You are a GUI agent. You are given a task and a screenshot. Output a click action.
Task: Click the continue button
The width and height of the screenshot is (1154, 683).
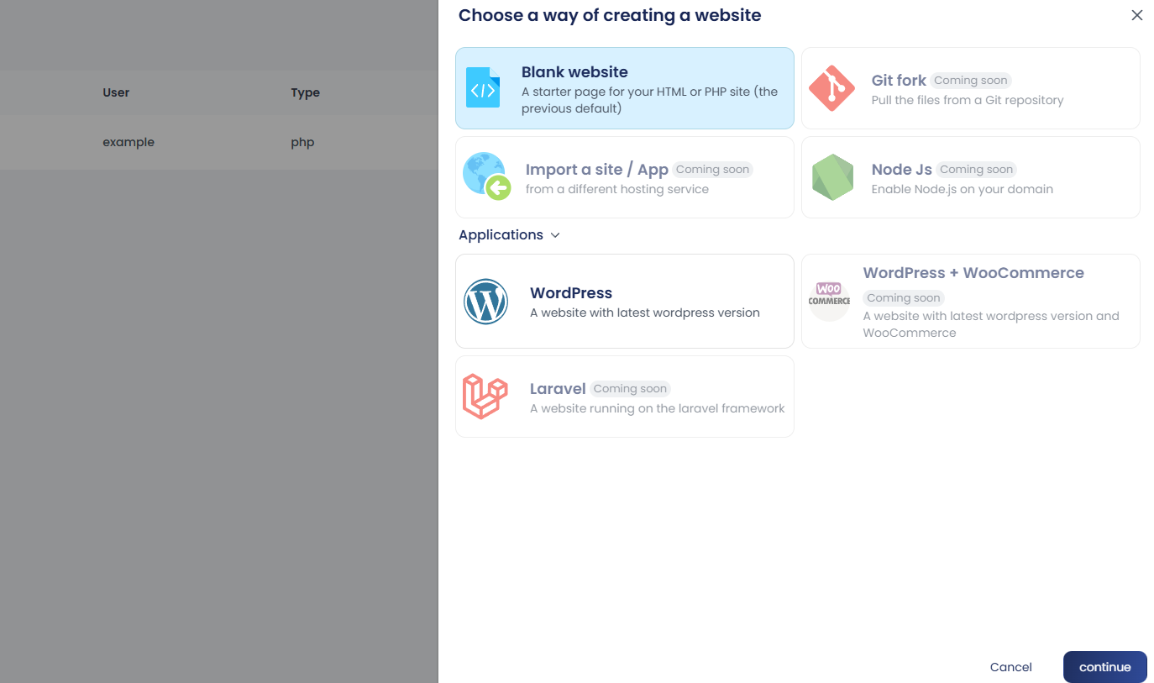point(1104,667)
